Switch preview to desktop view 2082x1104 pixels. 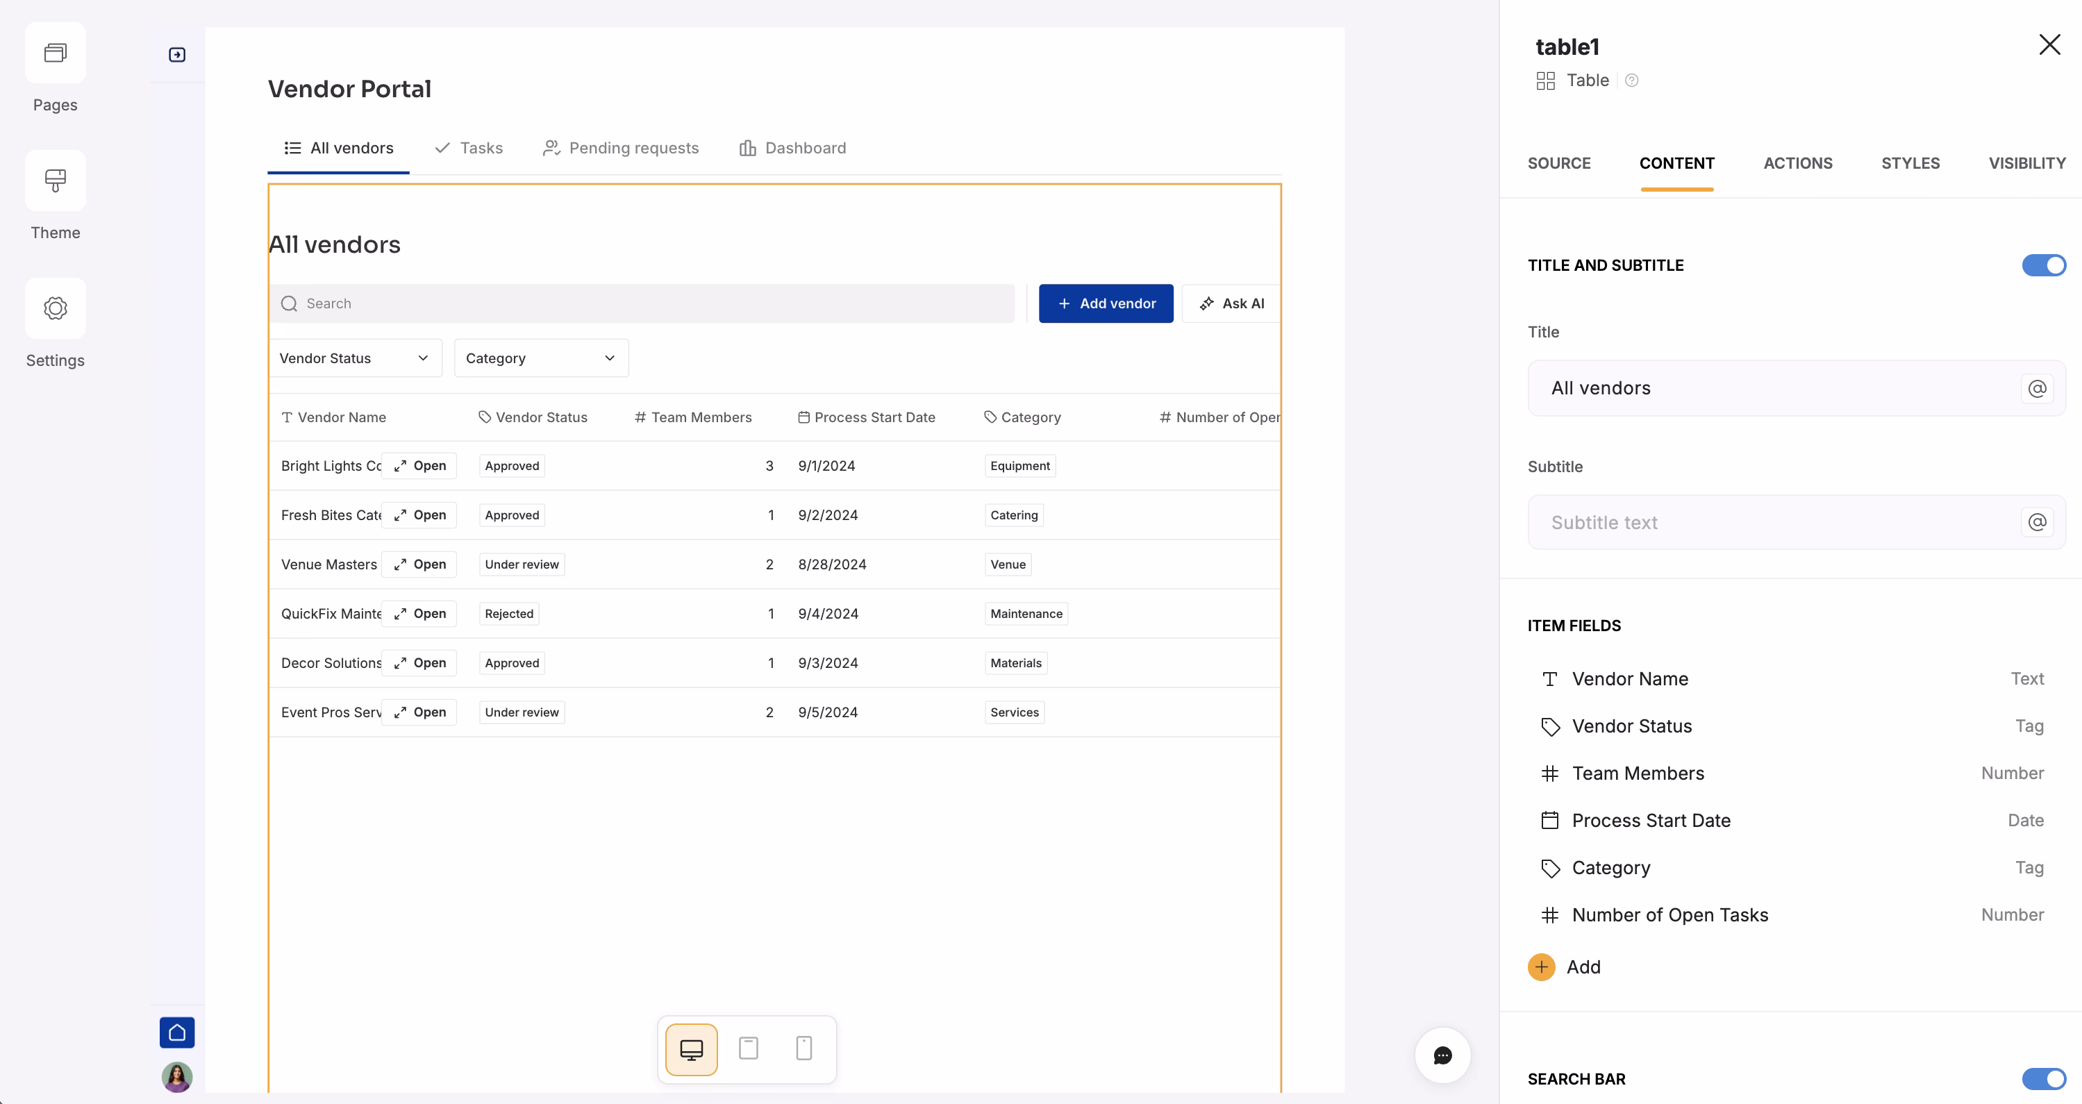[x=691, y=1048]
